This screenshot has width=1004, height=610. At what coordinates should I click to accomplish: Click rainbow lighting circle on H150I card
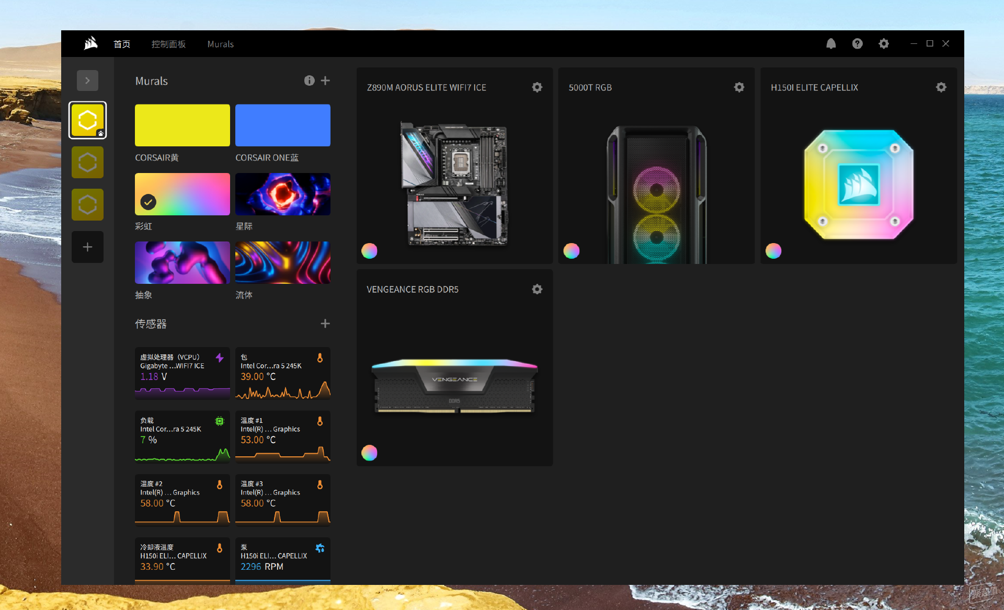click(x=773, y=251)
